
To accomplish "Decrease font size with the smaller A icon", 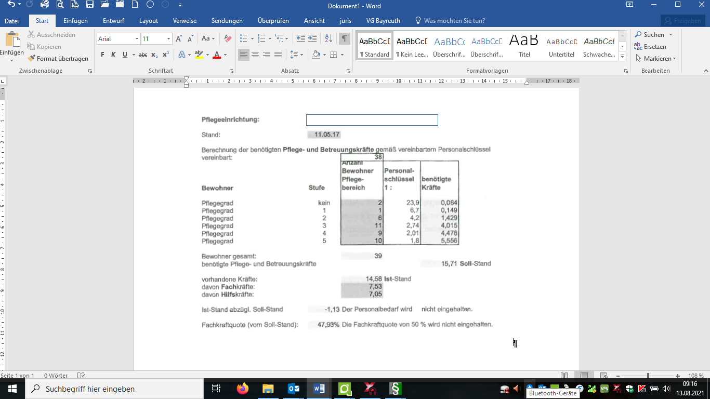I will point(190,38).
